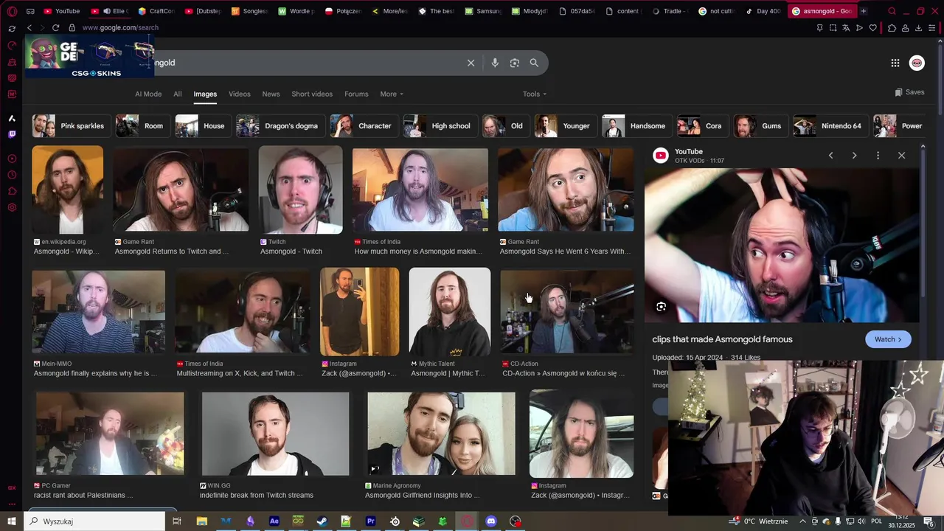Viewport: 944px width, 531px height.
Task: Click 'clips that made Asmongold famous' title
Action: coord(722,339)
